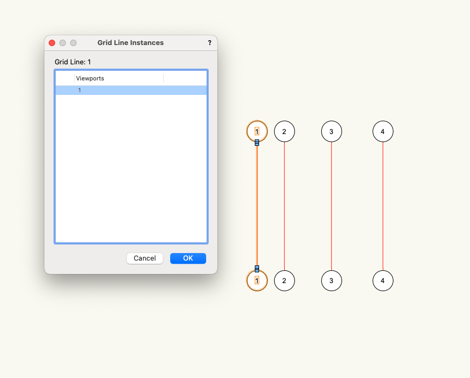Select the top bubble labeled 4
Viewport: 470px width, 378px height.
[x=383, y=131]
